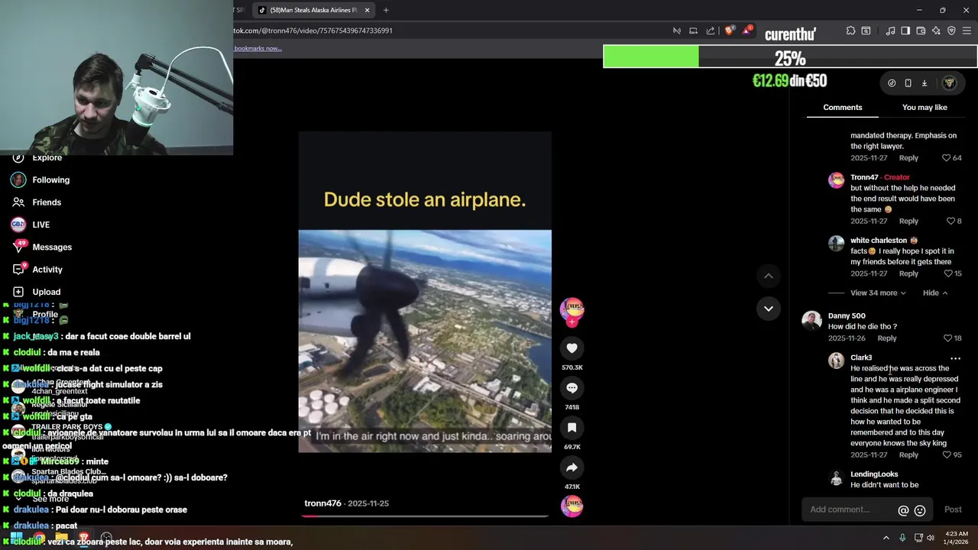Share the video using the arrow icon

[x=572, y=467]
